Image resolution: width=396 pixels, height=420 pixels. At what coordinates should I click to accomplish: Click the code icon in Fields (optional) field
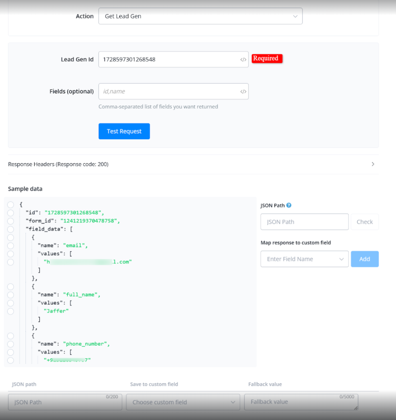tap(243, 92)
